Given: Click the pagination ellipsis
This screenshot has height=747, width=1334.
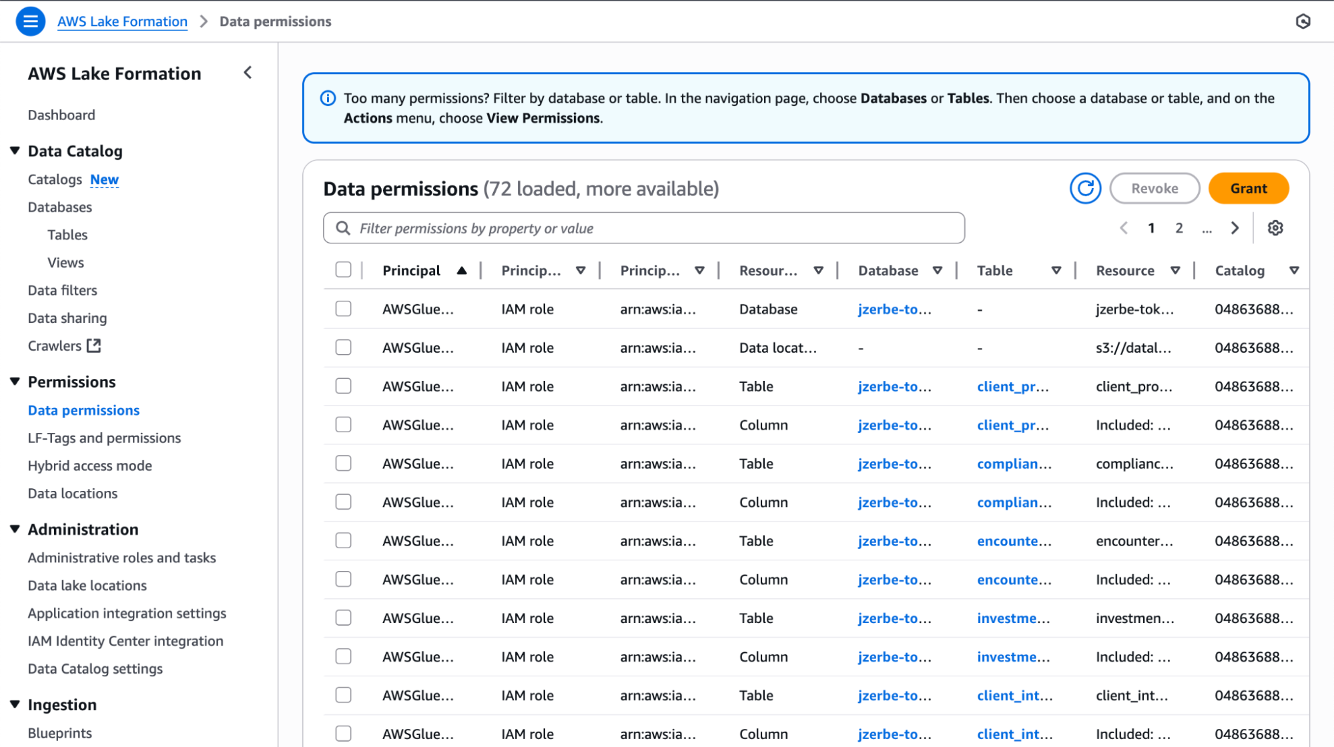Looking at the screenshot, I should (1207, 229).
